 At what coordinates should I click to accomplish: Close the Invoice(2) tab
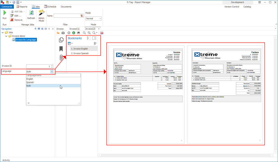[99, 29]
